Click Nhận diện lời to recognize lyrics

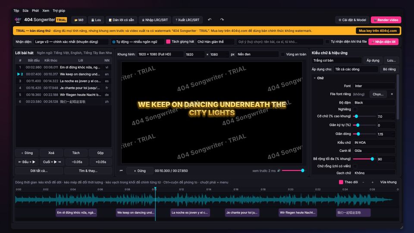tap(383, 42)
